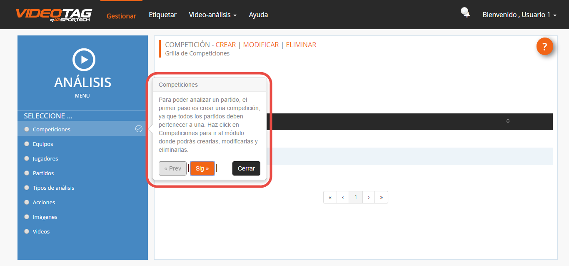Click the checkmark icon beside Competiciones
This screenshot has width=569, height=266.
139,129
